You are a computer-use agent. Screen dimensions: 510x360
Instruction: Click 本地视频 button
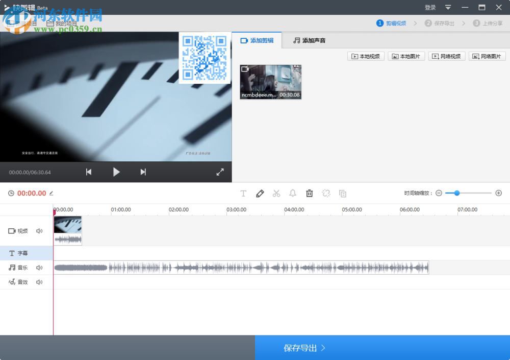point(366,56)
